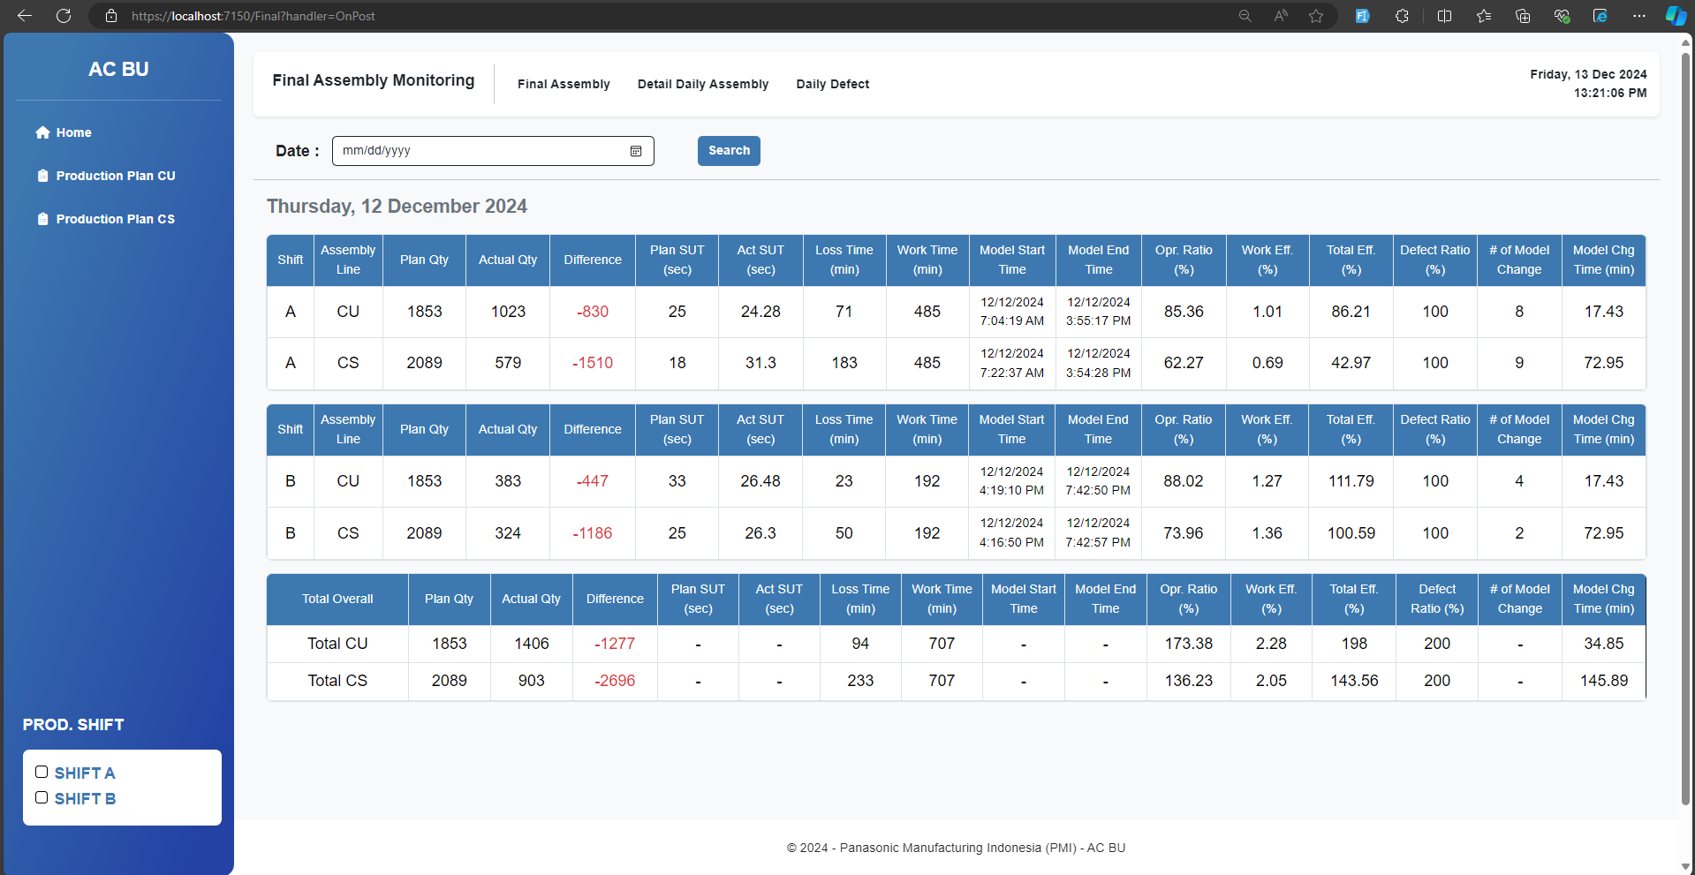Click the Home house icon in sidebar

click(x=42, y=132)
